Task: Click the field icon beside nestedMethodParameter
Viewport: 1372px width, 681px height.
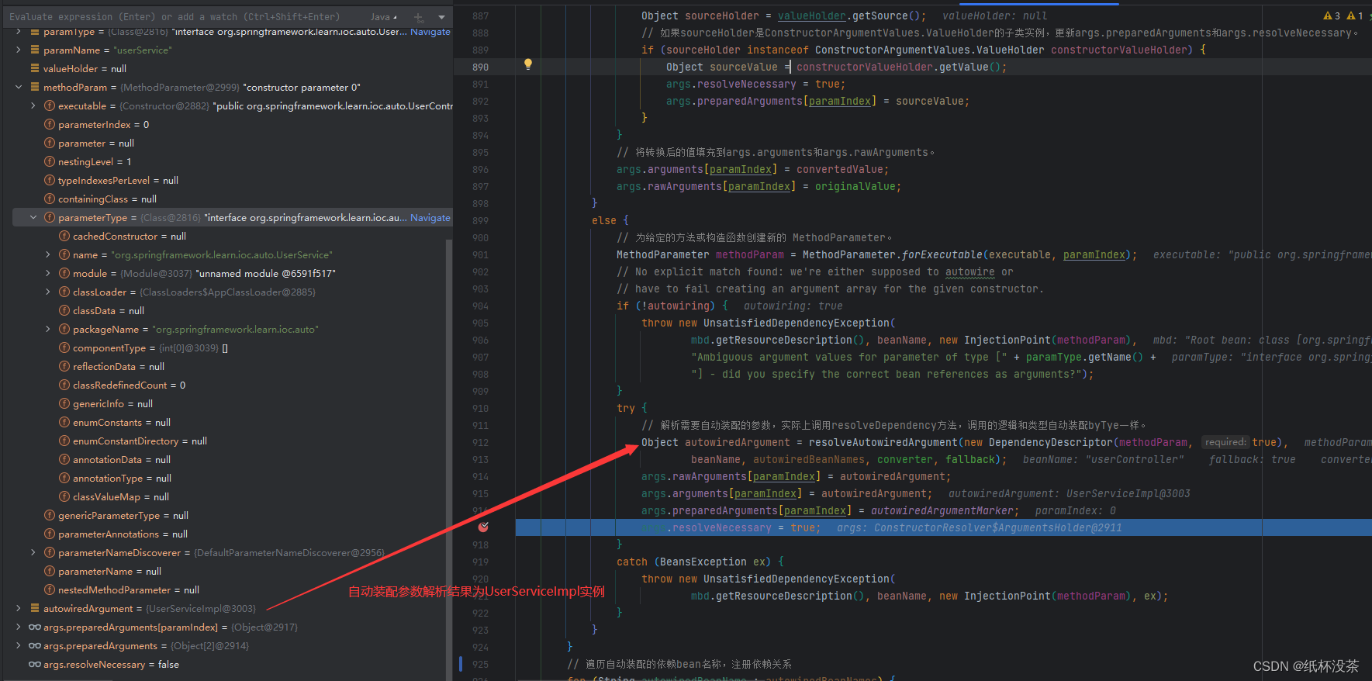Action: [x=50, y=589]
